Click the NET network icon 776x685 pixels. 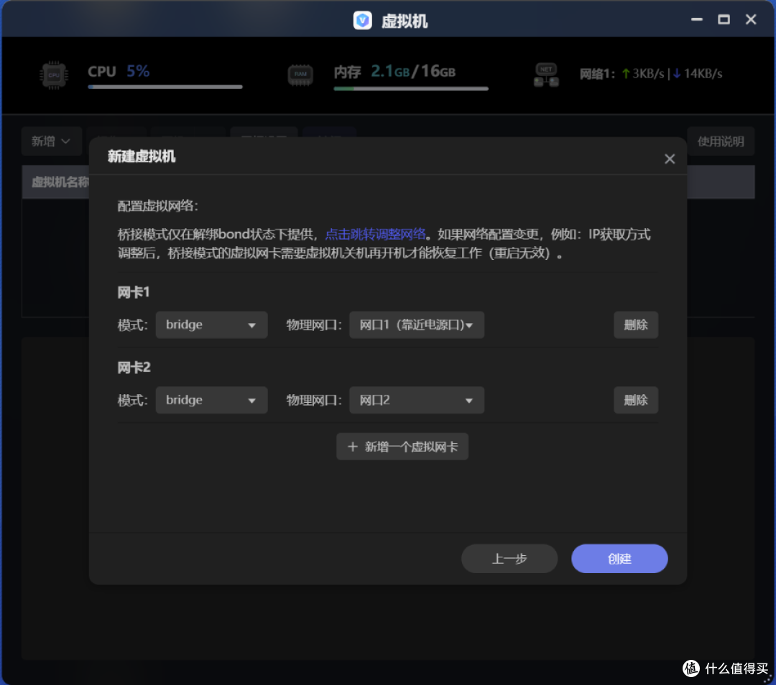pos(546,75)
